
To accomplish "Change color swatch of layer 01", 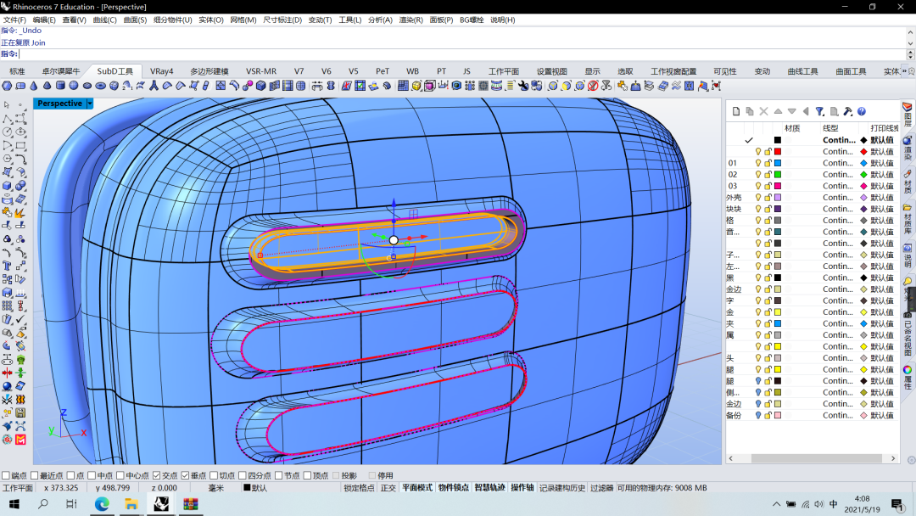I will click(x=778, y=163).
